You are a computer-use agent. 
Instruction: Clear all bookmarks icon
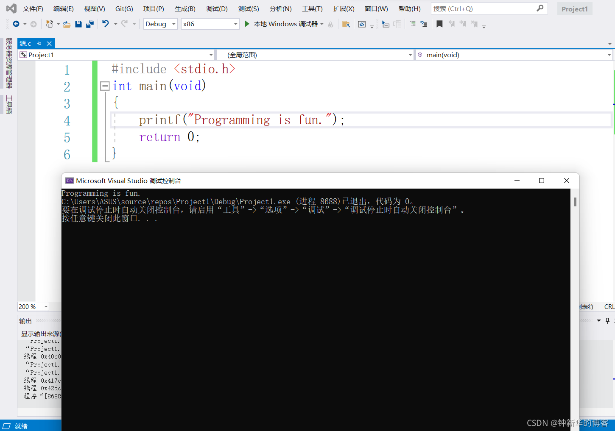click(x=474, y=24)
